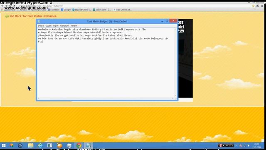This screenshot has width=266, height=150.
Task: Click the extension icon next to star
Action: tap(258, 6)
